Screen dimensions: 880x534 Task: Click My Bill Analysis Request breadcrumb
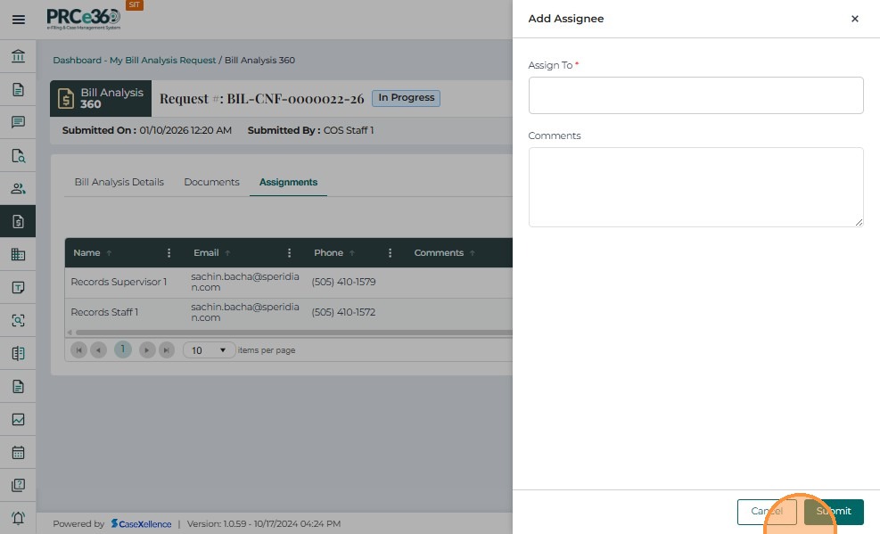tap(163, 60)
